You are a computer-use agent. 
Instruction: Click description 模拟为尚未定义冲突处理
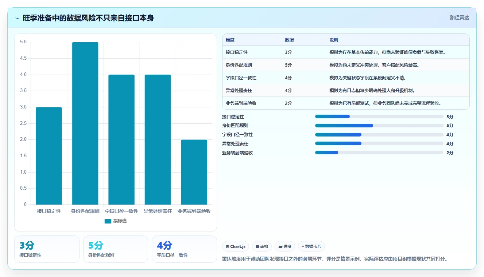click(x=375, y=65)
